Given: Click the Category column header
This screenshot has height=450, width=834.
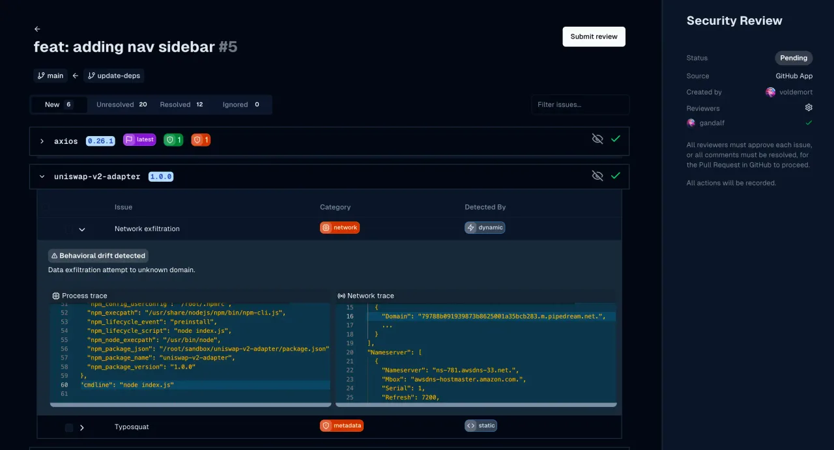Looking at the screenshot, I should 335,207.
